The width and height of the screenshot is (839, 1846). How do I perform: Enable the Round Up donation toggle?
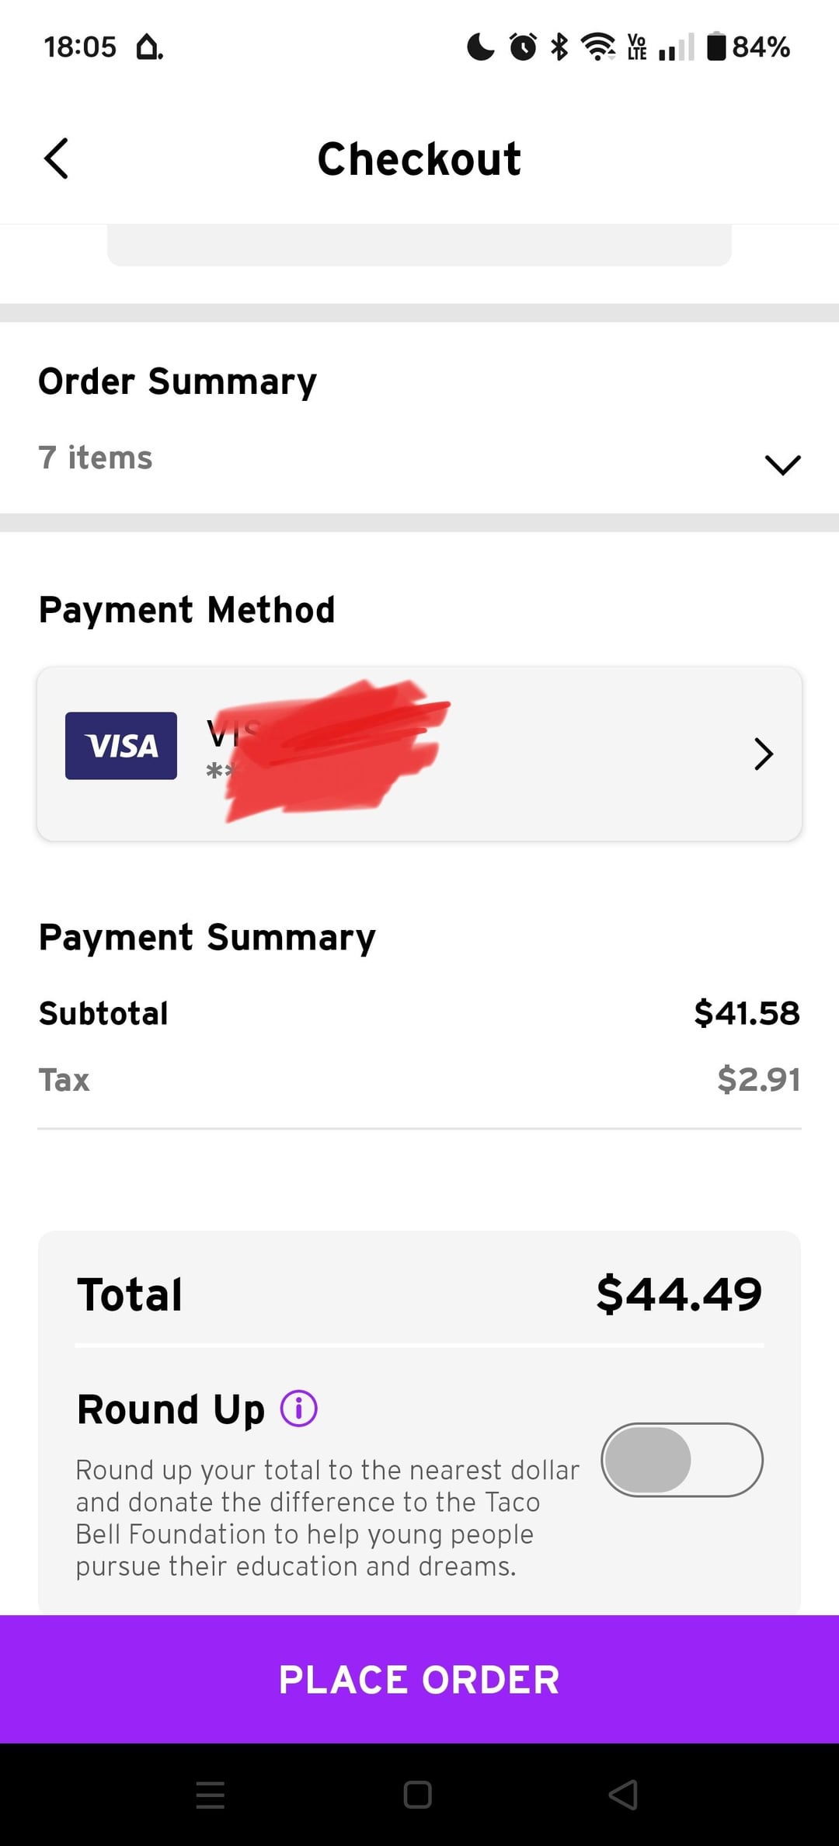[x=681, y=1460]
